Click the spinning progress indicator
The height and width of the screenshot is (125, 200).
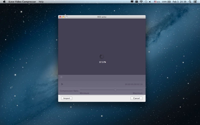point(102,57)
